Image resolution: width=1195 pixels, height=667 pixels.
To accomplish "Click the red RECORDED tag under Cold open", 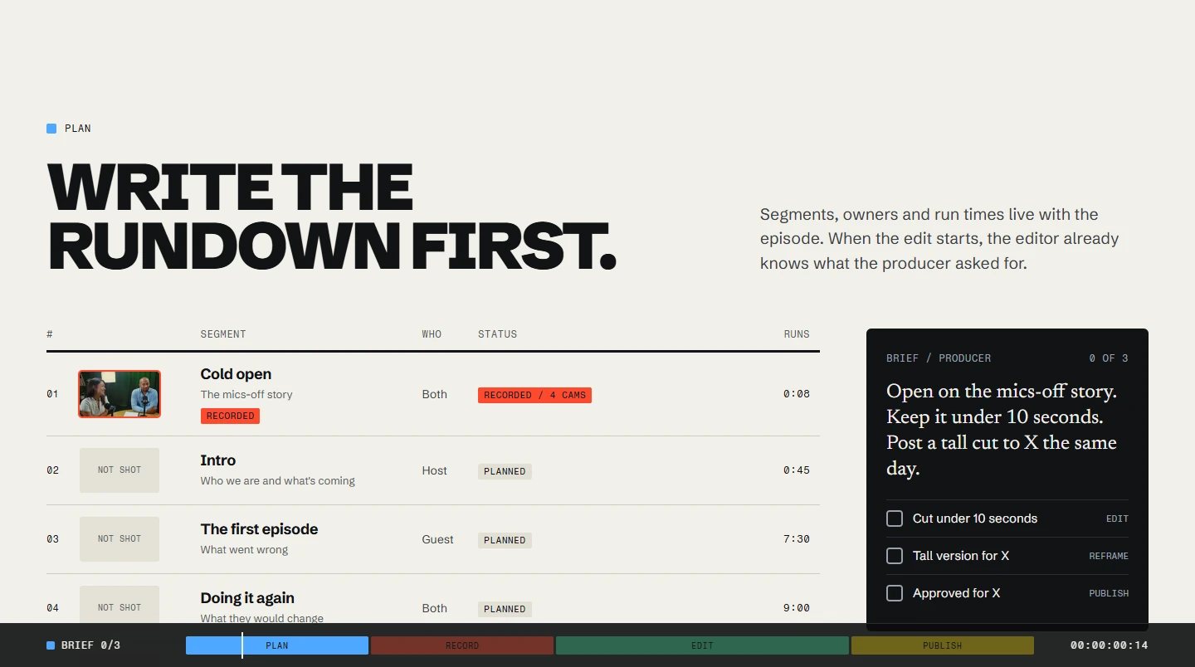I will pyautogui.click(x=230, y=416).
